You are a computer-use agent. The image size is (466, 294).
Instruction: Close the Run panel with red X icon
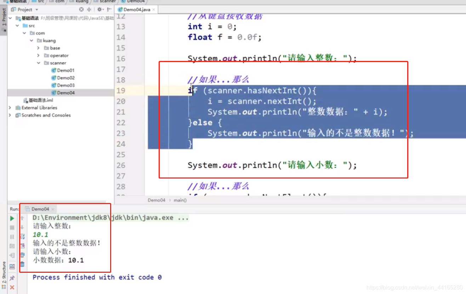point(12,287)
